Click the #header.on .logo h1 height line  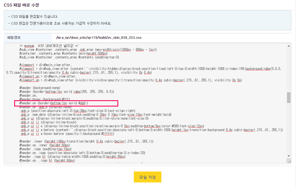[47, 161]
